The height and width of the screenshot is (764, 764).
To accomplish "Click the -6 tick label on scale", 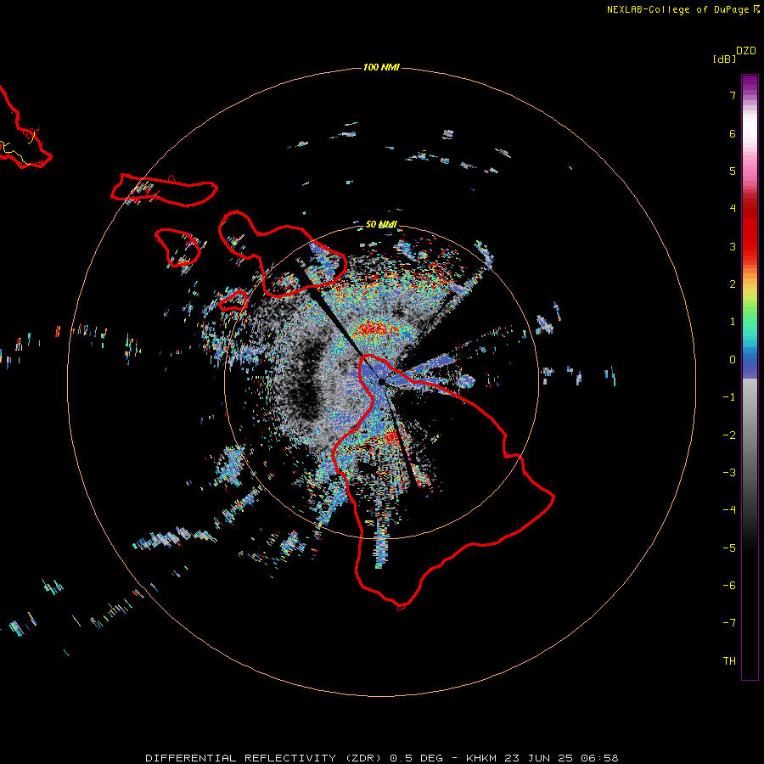I will pos(729,586).
